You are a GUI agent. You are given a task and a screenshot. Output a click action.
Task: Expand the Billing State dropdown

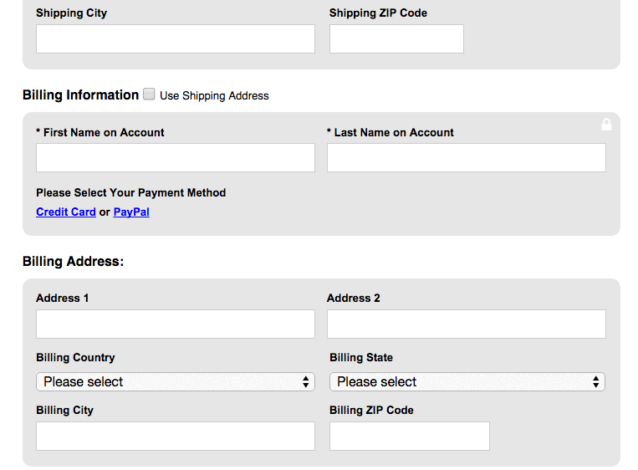(467, 382)
